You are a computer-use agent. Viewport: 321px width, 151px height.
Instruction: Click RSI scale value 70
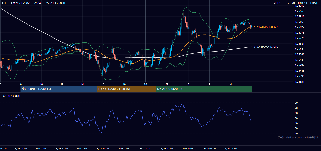296,108
